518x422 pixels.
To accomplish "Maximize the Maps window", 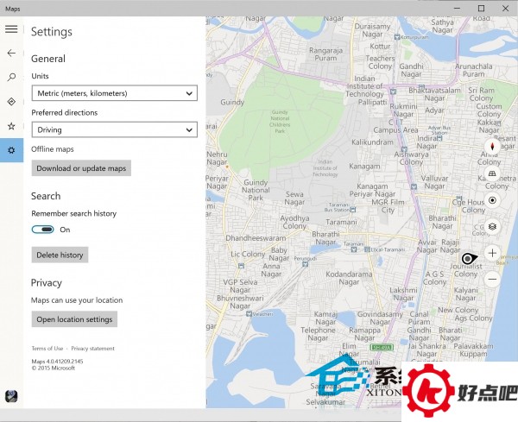I will pyautogui.click(x=482, y=9).
